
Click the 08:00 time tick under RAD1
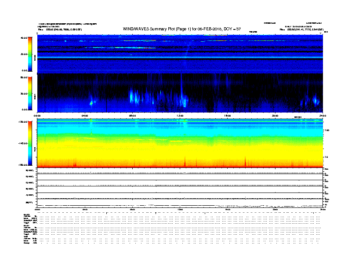132,116
